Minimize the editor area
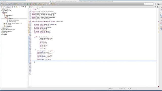This screenshot has height=91, width=162. pos(155,7)
